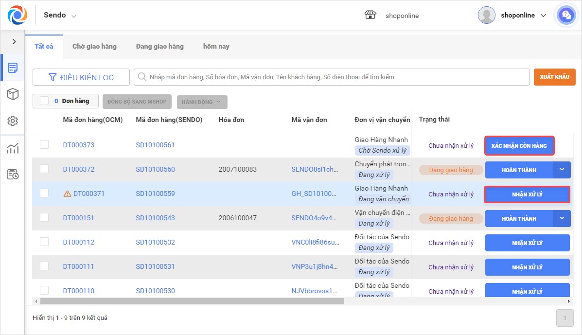582x335 pixels.
Task: Open the settings gear in sidebar
Action: (x=13, y=121)
